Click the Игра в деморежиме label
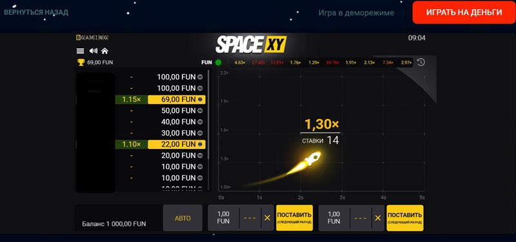 click(356, 13)
